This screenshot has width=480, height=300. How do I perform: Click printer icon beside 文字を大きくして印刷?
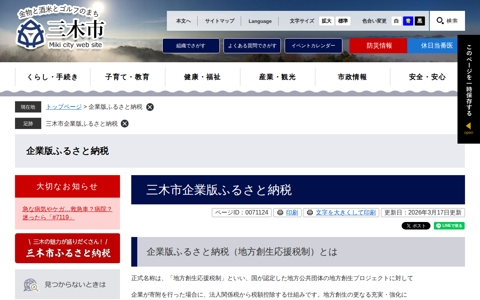[310, 213]
